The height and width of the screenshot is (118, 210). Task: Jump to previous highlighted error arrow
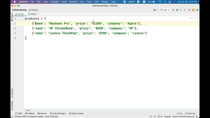point(195,18)
